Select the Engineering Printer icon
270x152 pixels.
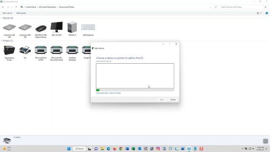click(9, 53)
